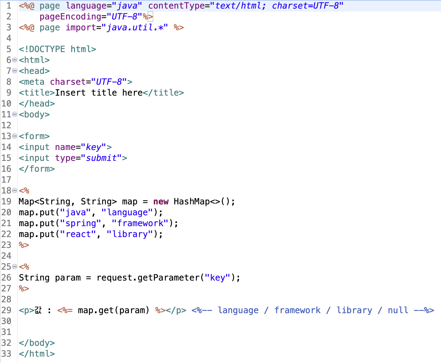Screen dimensions: 441x363
Task: Click the 'text/html; charset=UTF-8' value
Action: click(277, 6)
